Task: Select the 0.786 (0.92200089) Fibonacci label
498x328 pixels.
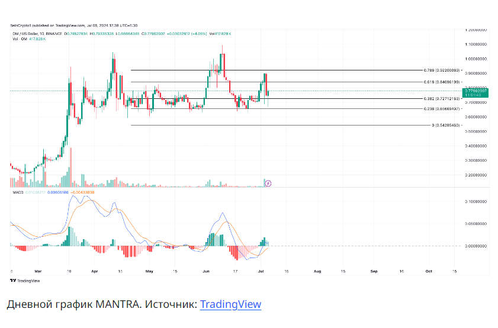Action: click(x=442, y=70)
